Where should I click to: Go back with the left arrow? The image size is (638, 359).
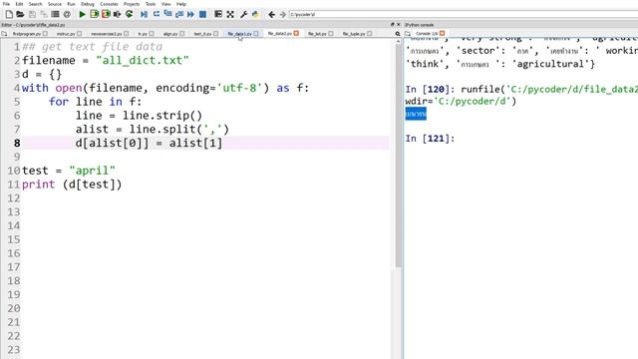(x=271, y=14)
